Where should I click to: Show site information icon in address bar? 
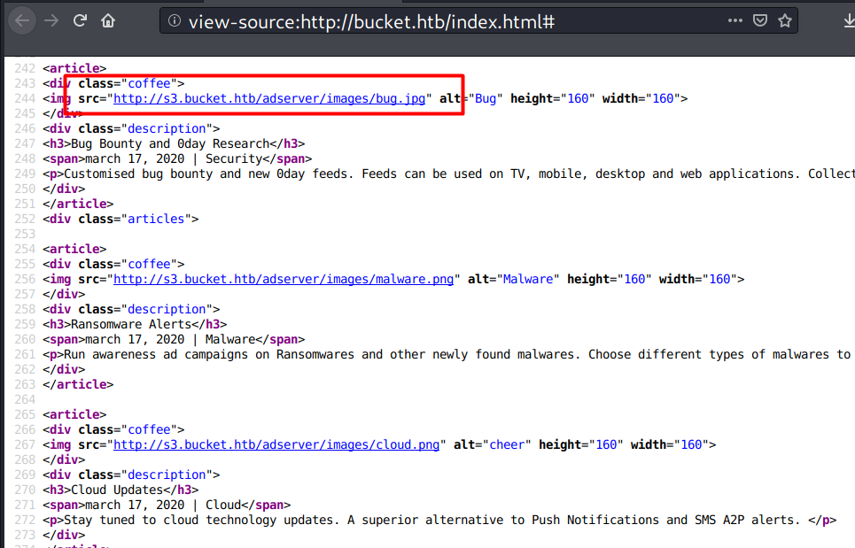click(x=175, y=20)
